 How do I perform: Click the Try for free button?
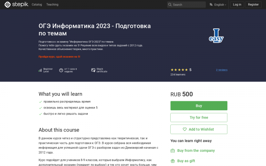(x=199, y=118)
